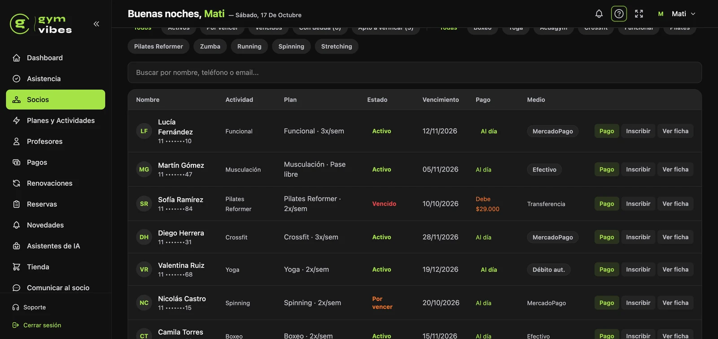
Task: Click Inscribir for Valentina Ruiz
Action: pos(638,269)
